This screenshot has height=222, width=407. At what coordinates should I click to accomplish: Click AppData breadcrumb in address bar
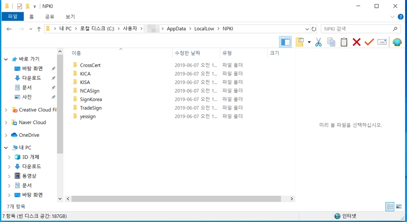(x=176, y=29)
